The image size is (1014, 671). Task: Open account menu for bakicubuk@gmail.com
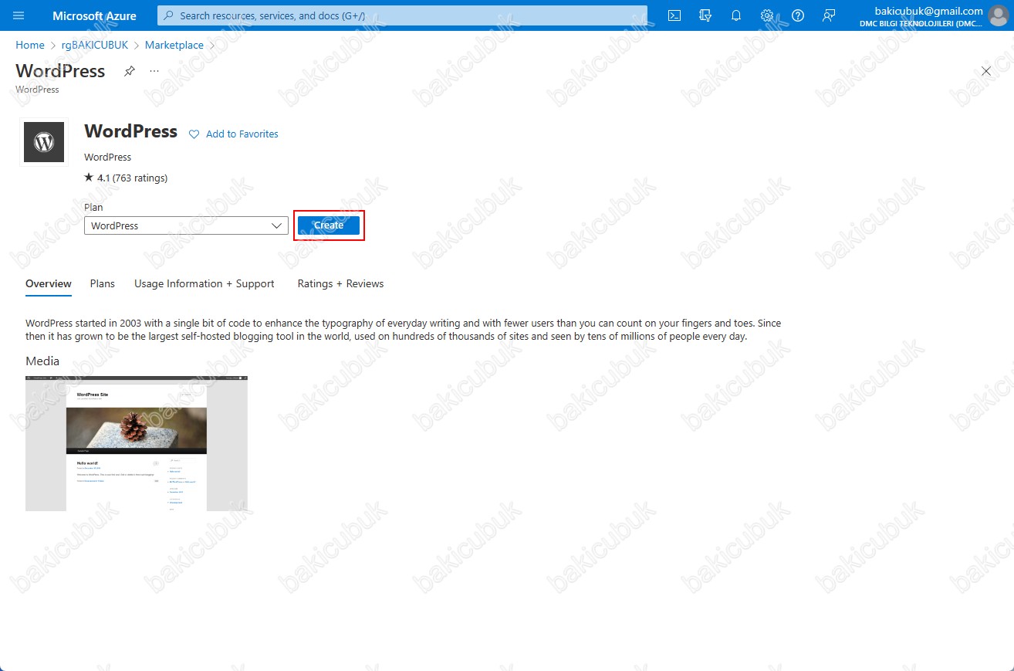[921, 16]
